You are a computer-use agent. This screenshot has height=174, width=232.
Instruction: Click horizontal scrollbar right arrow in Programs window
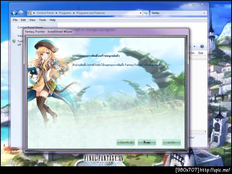coord(205,132)
